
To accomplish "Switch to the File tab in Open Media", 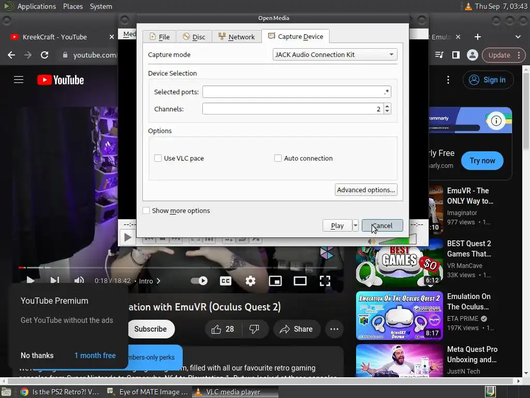I will pyautogui.click(x=159, y=37).
